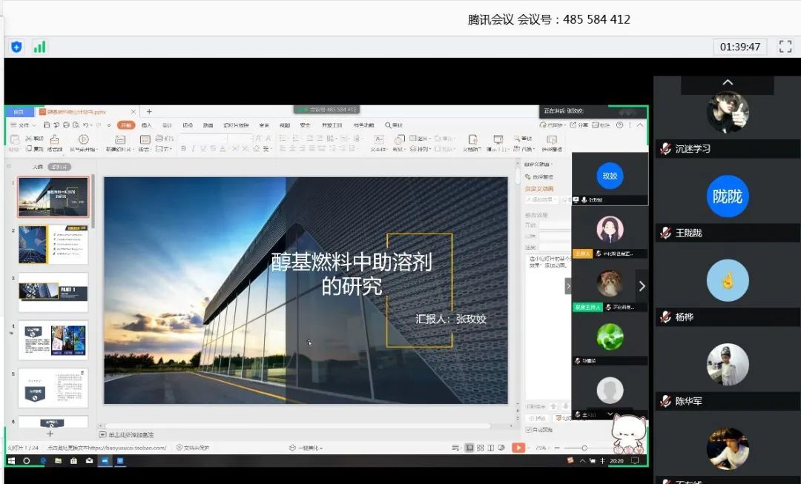Open the Windows Start menu
801x484 pixels.
pyautogui.click(x=12, y=461)
